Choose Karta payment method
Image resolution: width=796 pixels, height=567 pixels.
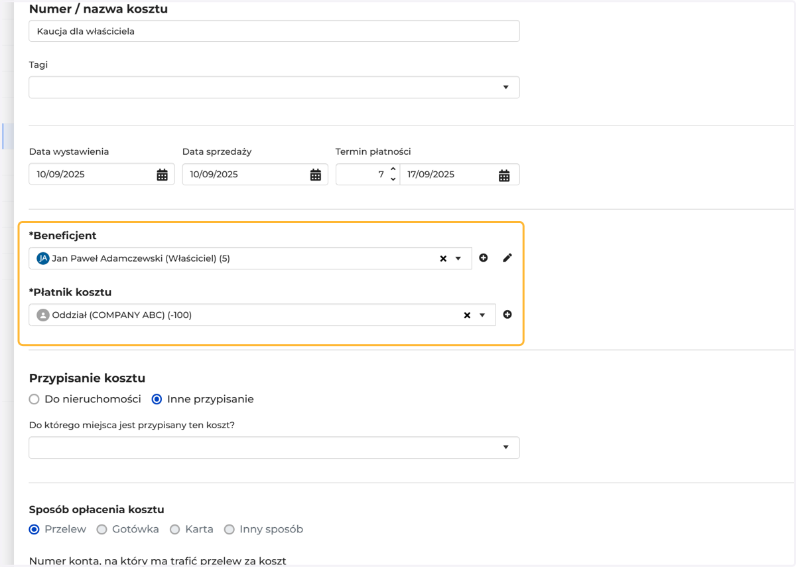[x=175, y=530]
